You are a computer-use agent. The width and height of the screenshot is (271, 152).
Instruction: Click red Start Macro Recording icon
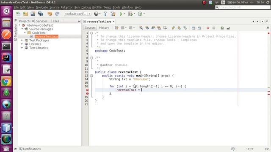click(208, 28)
